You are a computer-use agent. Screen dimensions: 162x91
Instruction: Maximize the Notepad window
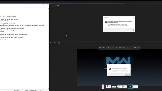pos(43,5)
